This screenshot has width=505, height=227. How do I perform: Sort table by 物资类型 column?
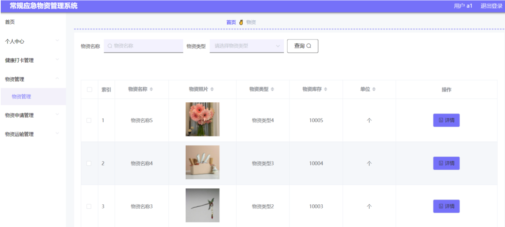[273, 89]
